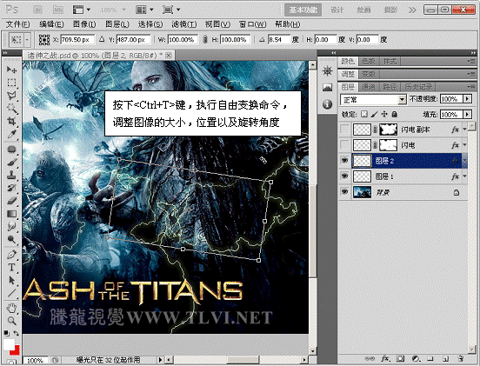Open the 图像(I) menu
Viewport: 480px width, 366px height.
click(84, 24)
